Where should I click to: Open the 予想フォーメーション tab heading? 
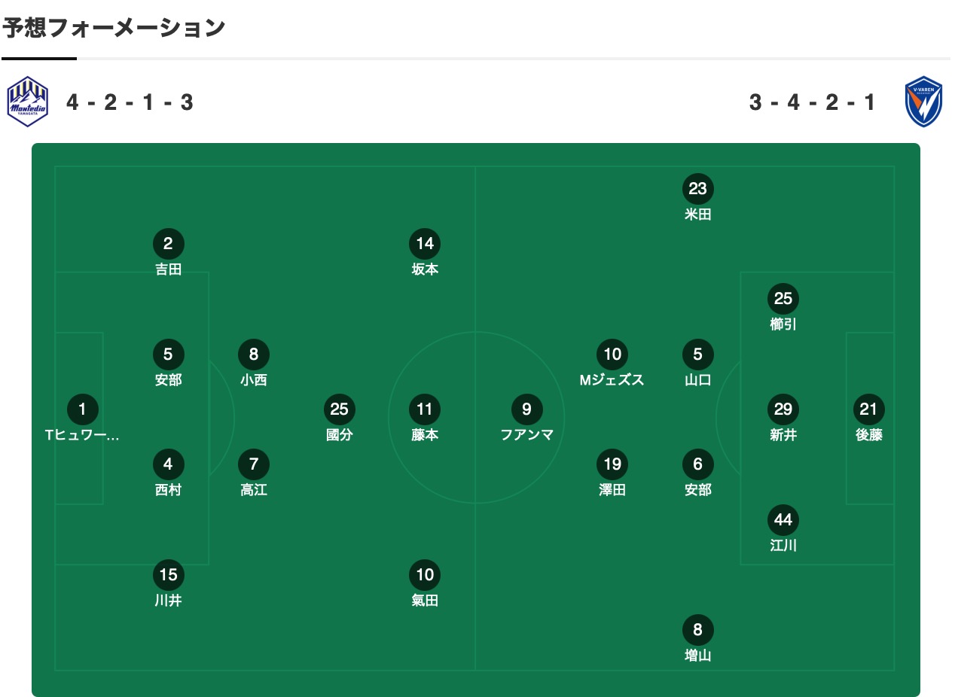(114, 28)
